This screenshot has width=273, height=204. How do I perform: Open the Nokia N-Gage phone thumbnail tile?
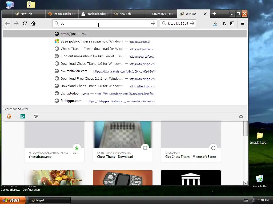pyautogui.click(x=123, y=178)
